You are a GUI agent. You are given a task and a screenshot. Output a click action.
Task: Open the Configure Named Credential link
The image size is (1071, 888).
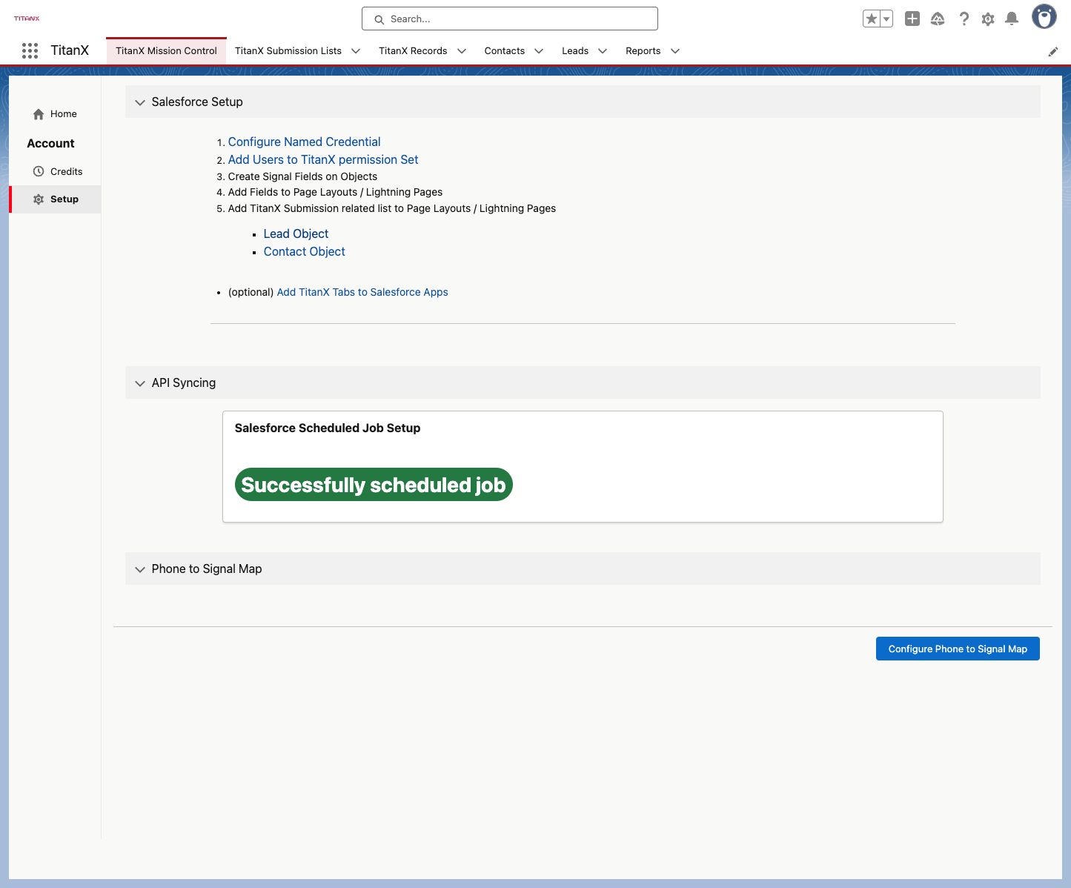(304, 142)
